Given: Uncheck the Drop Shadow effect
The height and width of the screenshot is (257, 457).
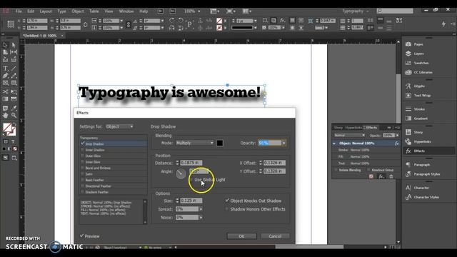Looking at the screenshot, I should click(x=83, y=143).
